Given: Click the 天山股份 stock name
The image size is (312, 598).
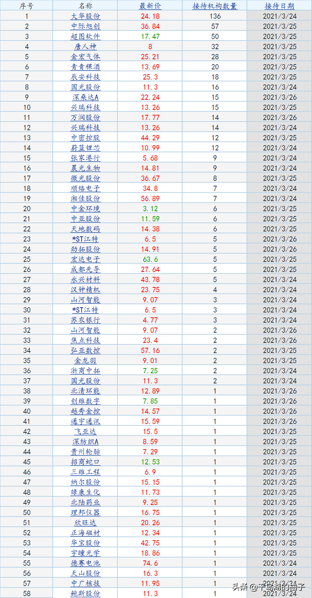Looking at the screenshot, I should (x=85, y=573).
